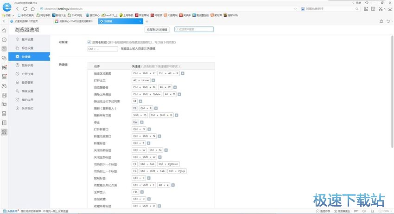Open the undo closed tabs dropdown arrow
Screen dimensions: 394x214
pos(392,21)
